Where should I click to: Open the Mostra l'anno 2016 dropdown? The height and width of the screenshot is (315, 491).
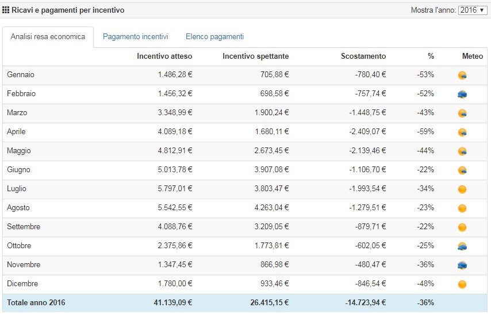(x=472, y=10)
